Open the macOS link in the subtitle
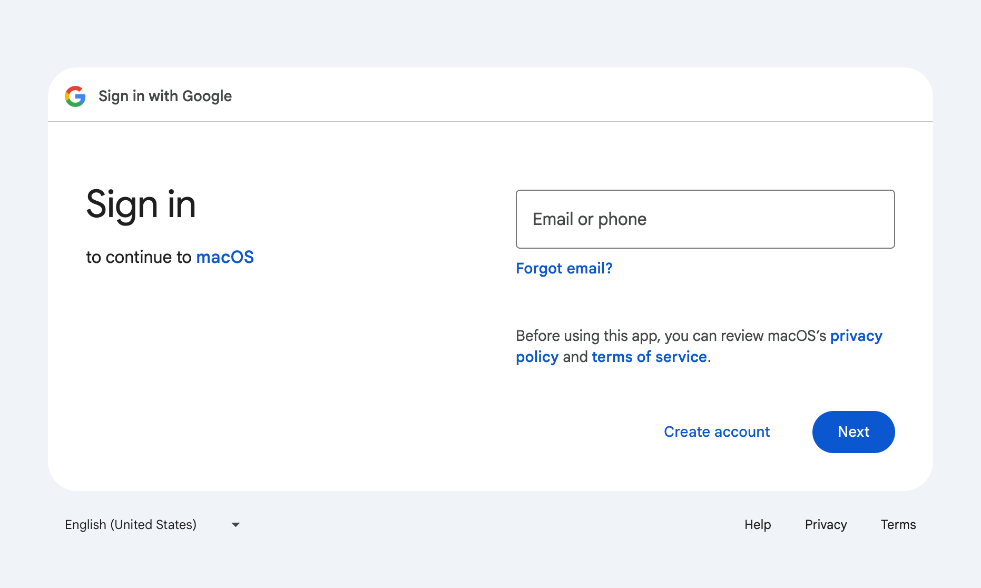Image resolution: width=981 pixels, height=588 pixels. click(x=225, y=257)
